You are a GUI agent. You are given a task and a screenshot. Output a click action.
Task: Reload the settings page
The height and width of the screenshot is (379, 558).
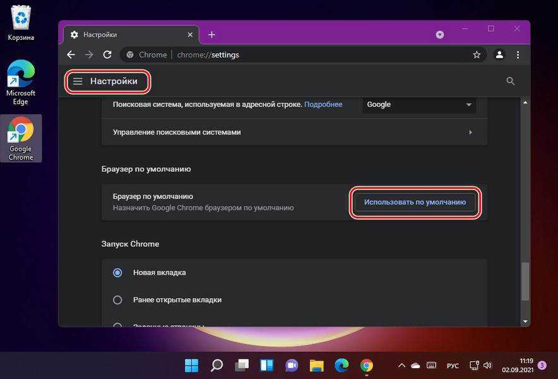point(107,55)
